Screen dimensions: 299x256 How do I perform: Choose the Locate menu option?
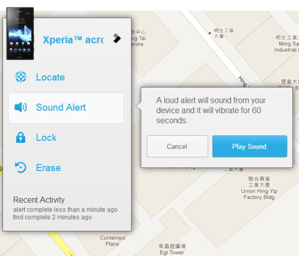[x=66, y=77]
